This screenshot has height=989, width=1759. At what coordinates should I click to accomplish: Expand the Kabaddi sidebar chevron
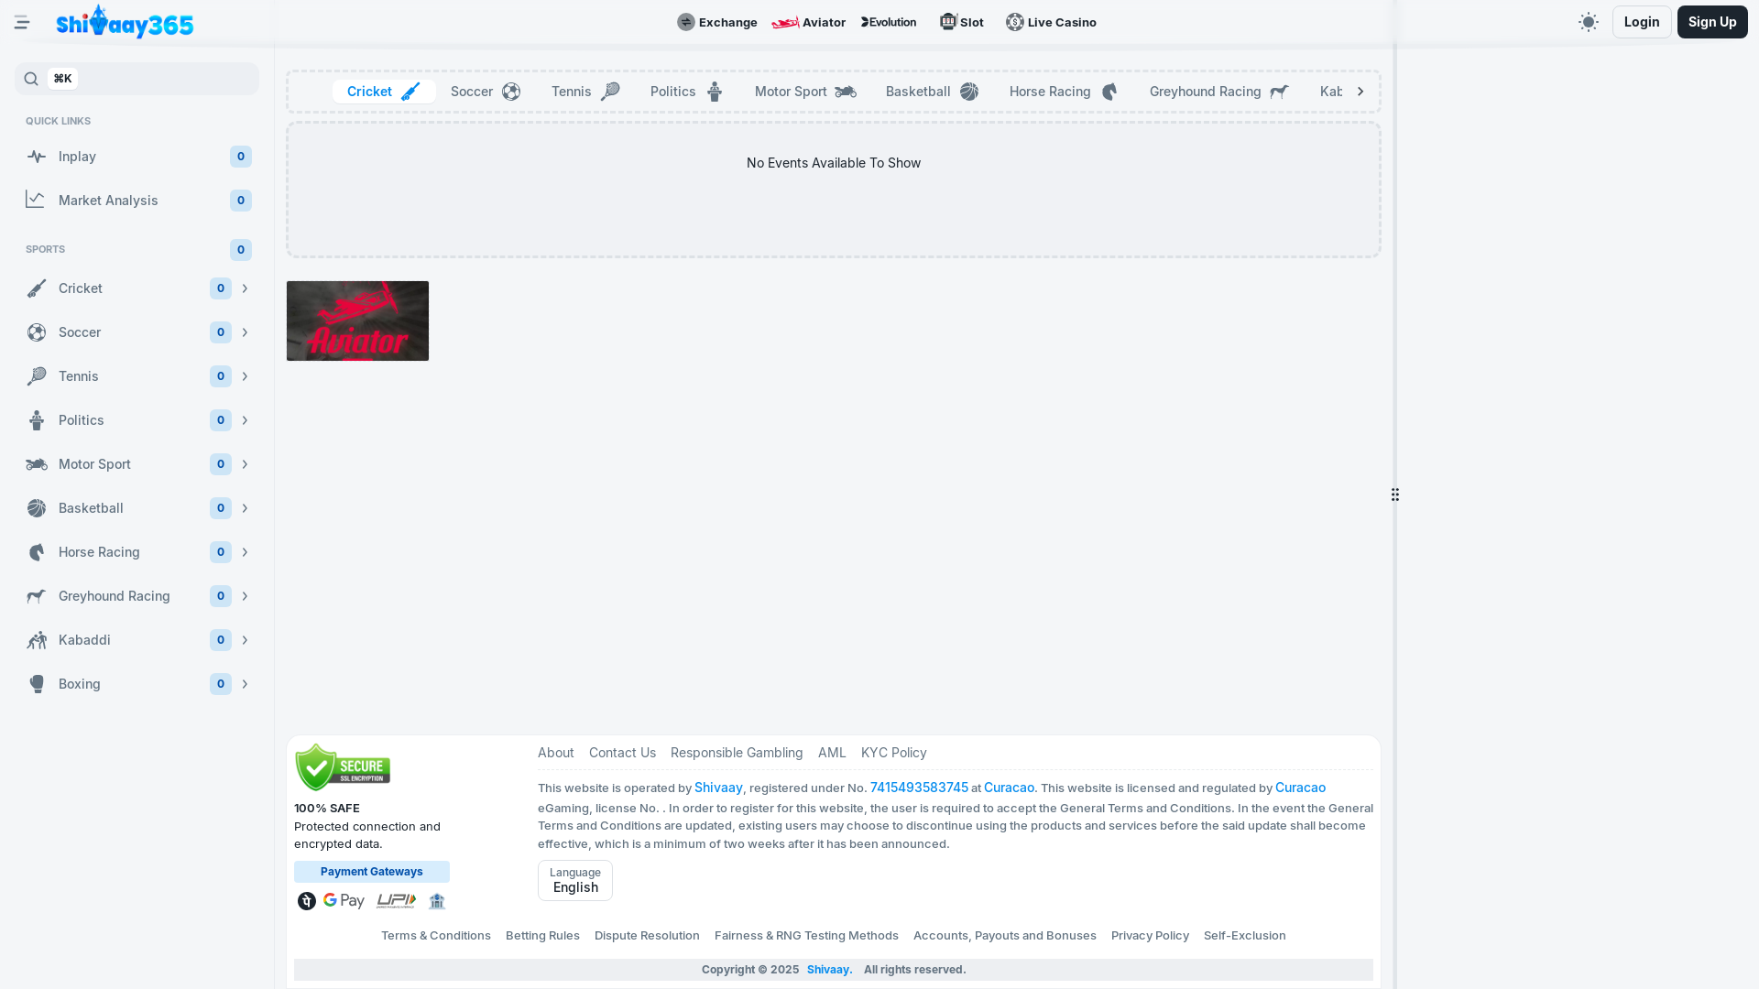click(x=245, y=640)
